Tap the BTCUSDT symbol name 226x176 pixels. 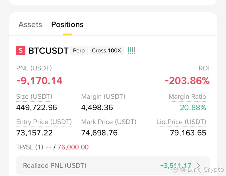(x=48, y=51)
